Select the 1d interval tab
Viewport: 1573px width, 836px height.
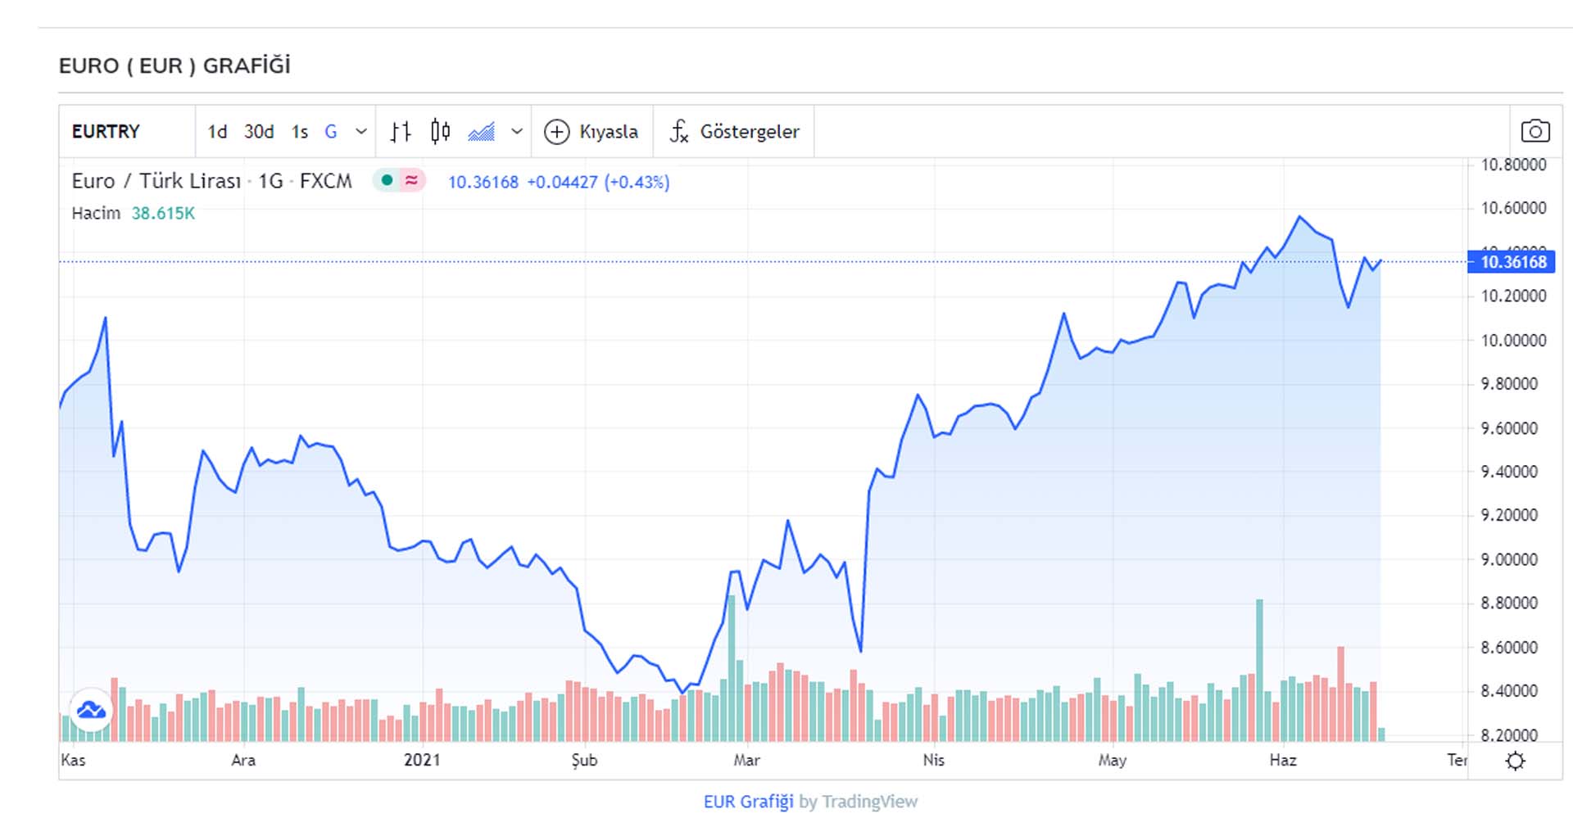point(218,131)
